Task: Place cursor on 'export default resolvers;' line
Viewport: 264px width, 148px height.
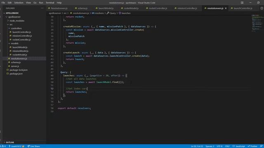Action: tap(74, 108)
